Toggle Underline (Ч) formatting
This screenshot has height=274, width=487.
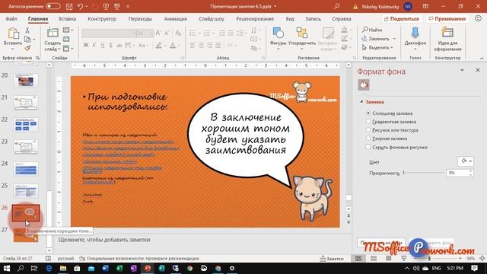click(x=103, y=46)
